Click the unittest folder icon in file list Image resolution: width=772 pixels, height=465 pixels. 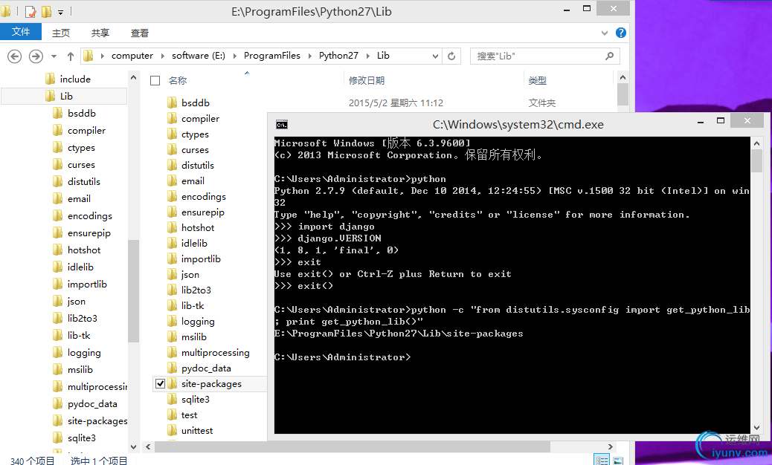point(172,431)
